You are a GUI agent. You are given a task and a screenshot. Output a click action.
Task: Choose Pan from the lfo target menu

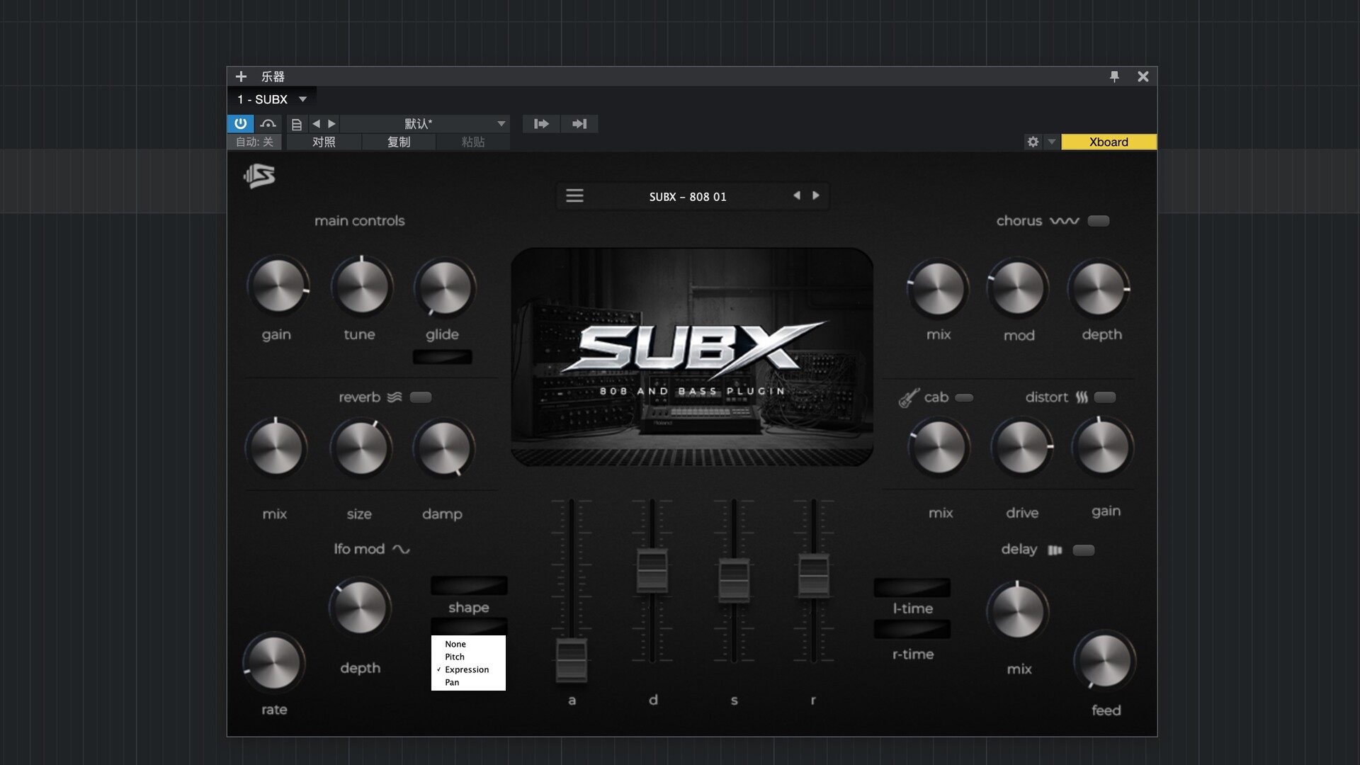tap(452, 682)
